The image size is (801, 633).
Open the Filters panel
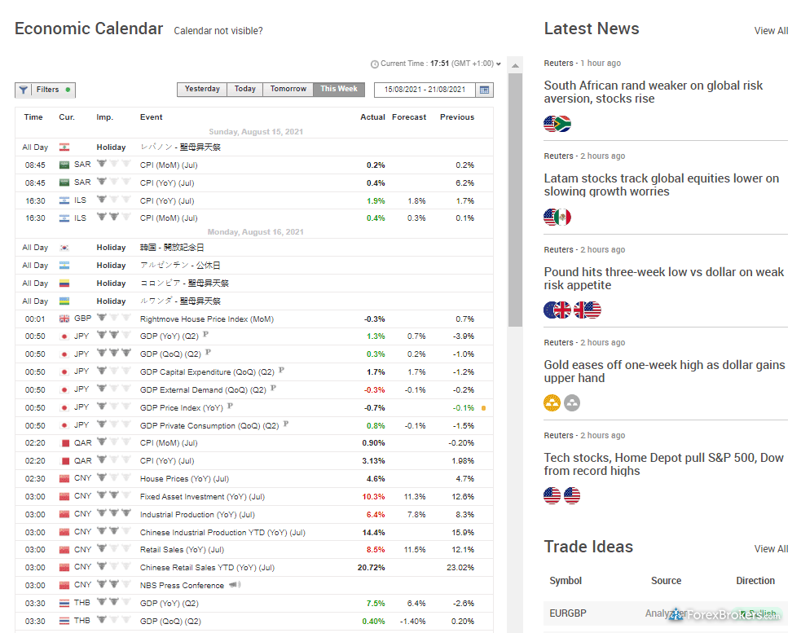[x=45, y=90]
